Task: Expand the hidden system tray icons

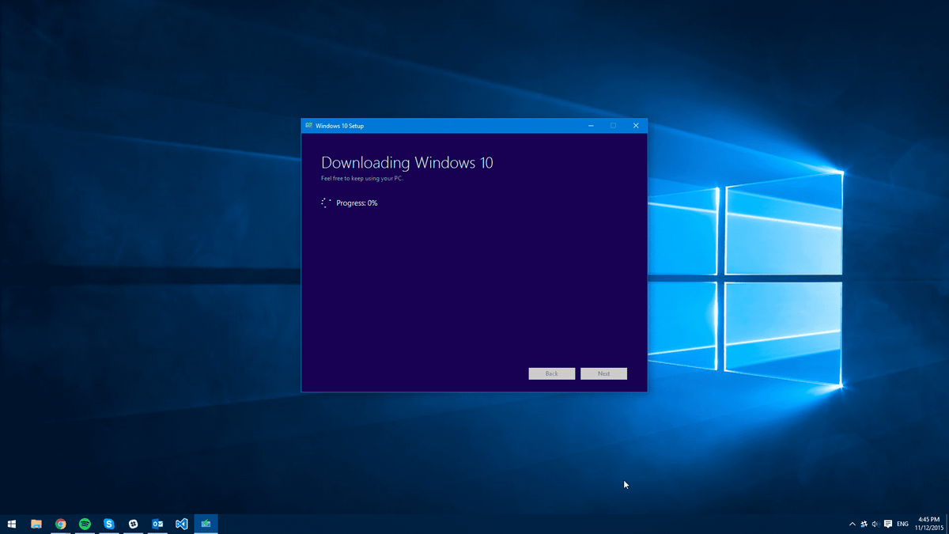Action: pyautogui.click(x=853, y=523)
